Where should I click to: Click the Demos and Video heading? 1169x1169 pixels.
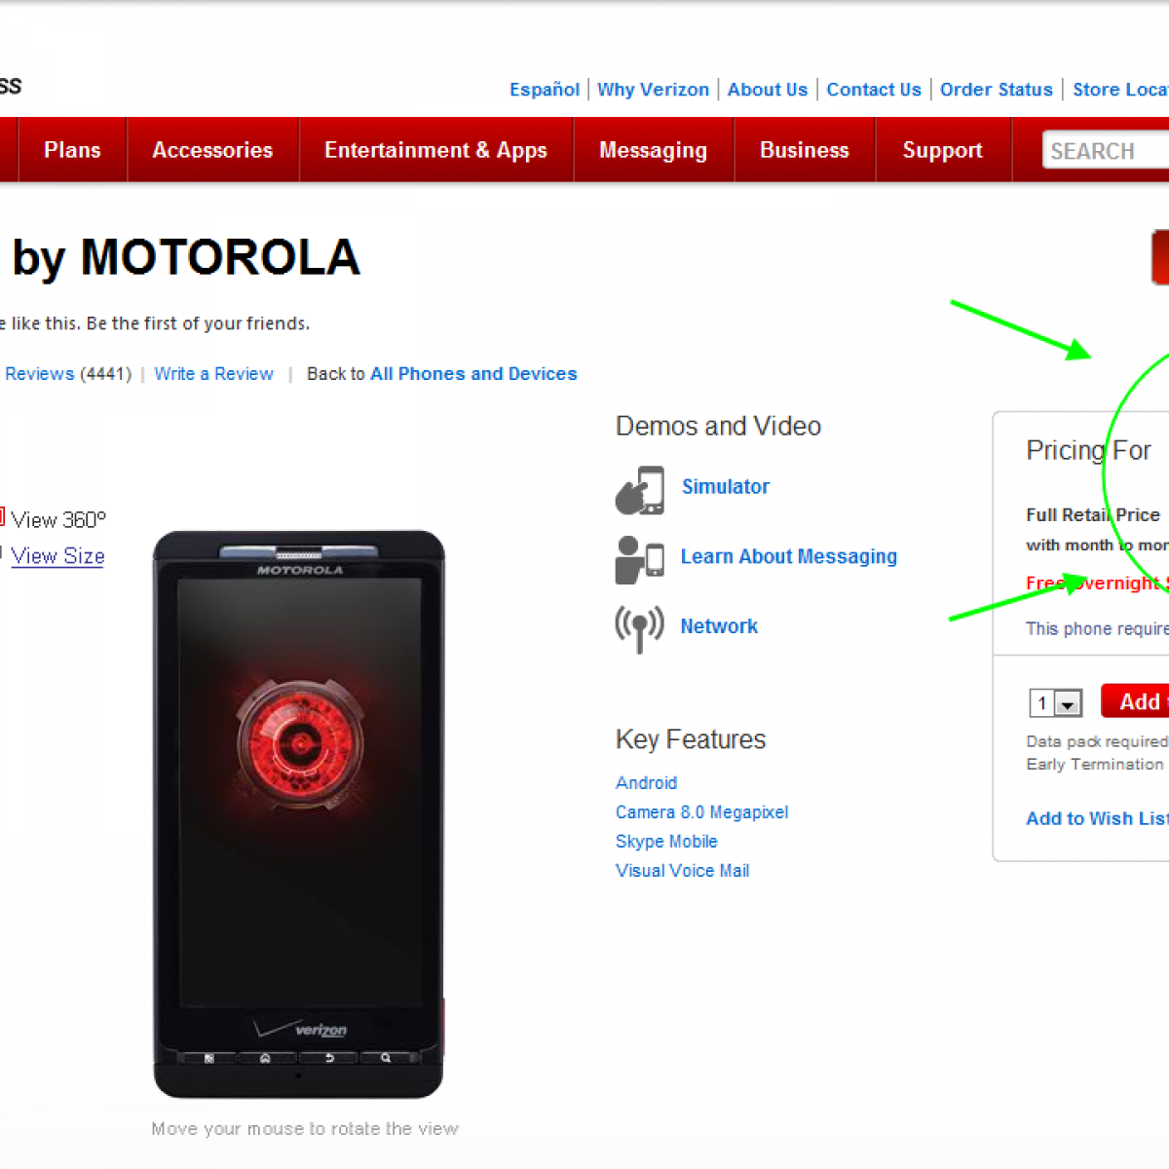718,427
